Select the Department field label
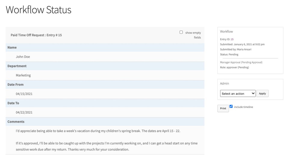This screenshot has width=289, height=161. pyautogui.click(x=17, y=66)
